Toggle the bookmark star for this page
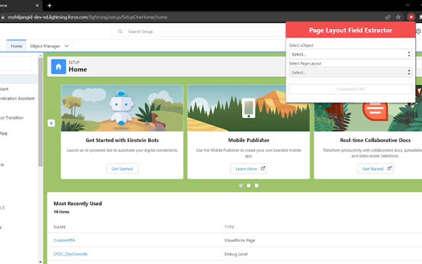 [x=398, y=17]
